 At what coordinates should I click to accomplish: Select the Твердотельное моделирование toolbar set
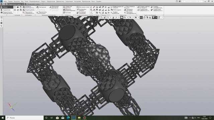tap(7, 13)
